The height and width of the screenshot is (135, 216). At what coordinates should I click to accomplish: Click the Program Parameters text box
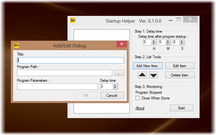58,87
